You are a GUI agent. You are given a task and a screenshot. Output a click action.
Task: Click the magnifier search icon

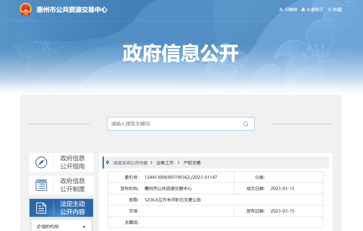click(x=246, y=124)
